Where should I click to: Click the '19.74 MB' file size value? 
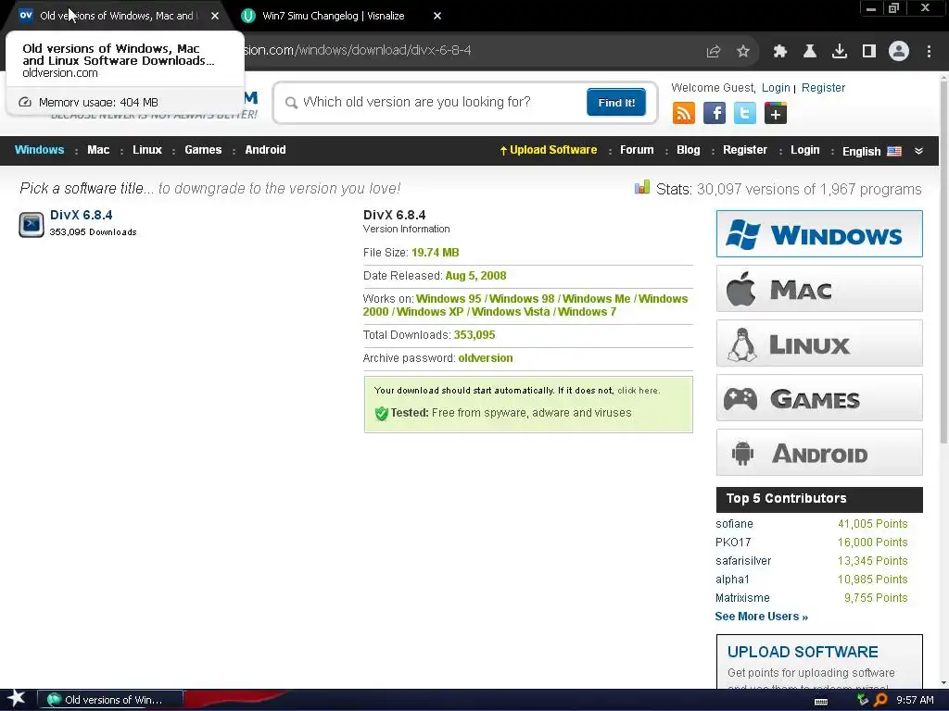(436, 253)
